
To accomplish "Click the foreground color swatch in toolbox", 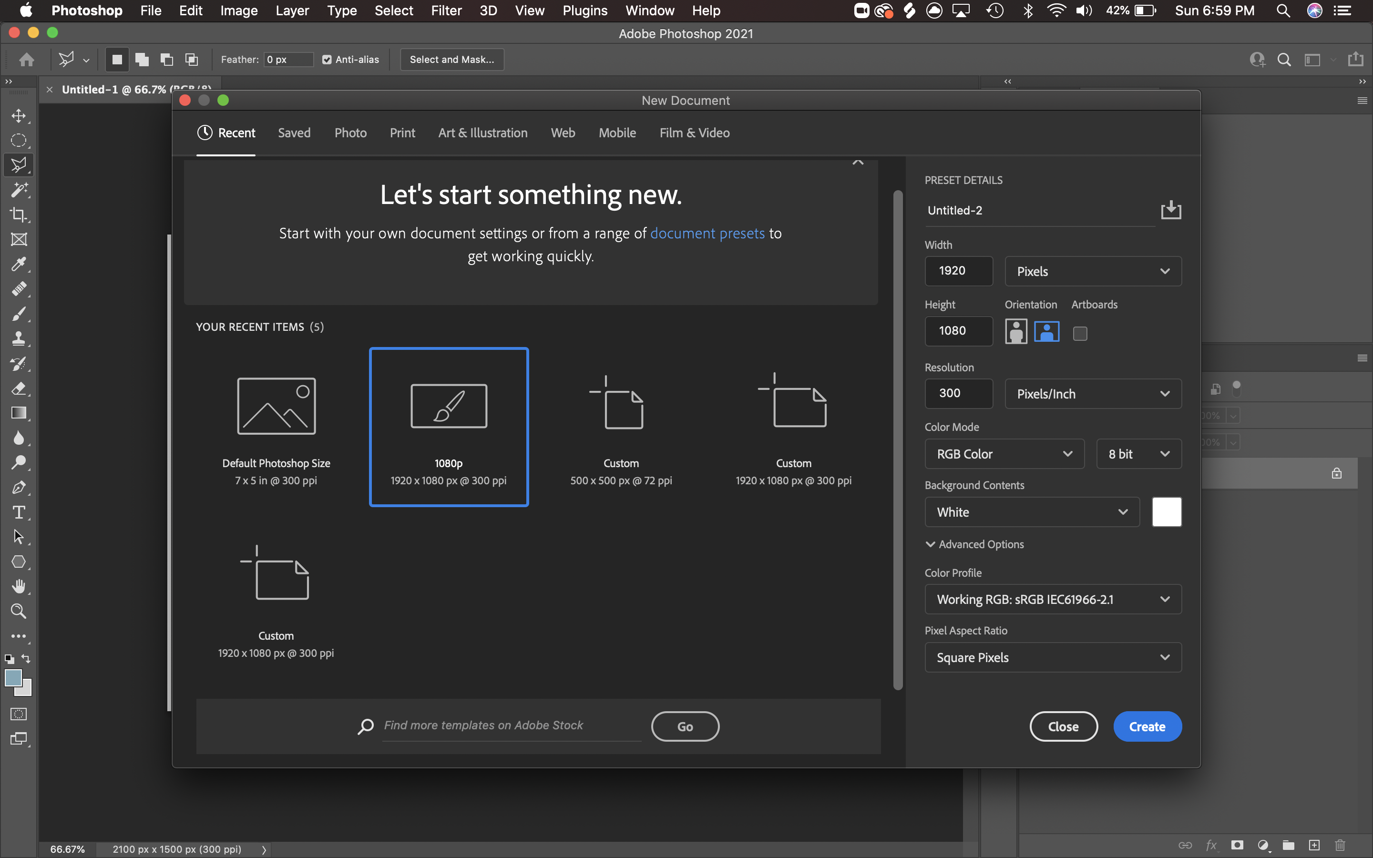I will [x=12, y=677].
